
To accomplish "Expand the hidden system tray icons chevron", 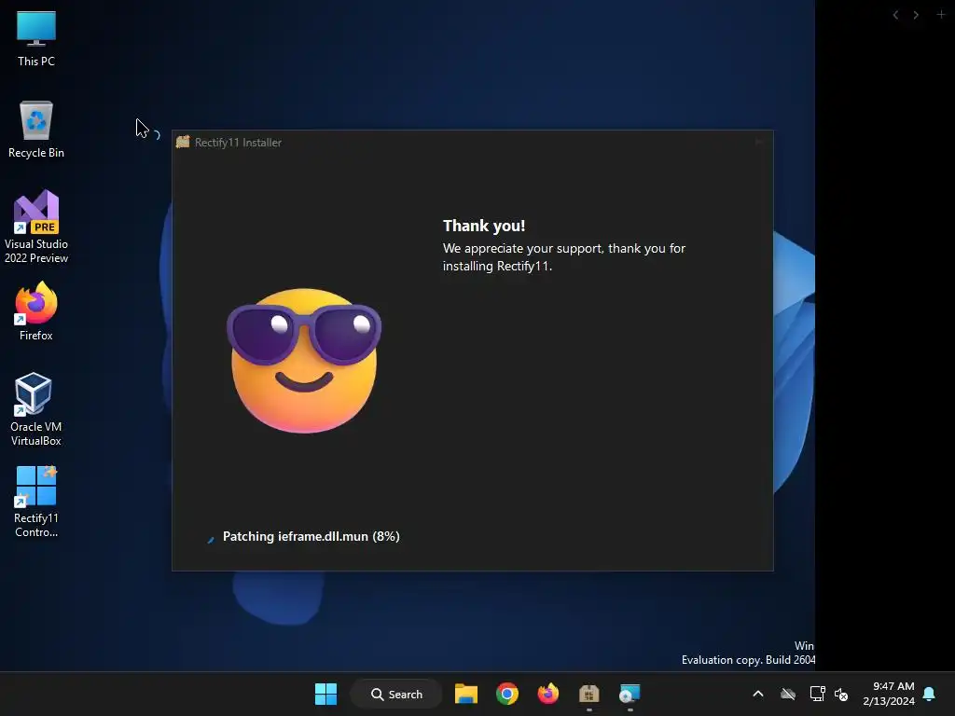I will 758,694.
